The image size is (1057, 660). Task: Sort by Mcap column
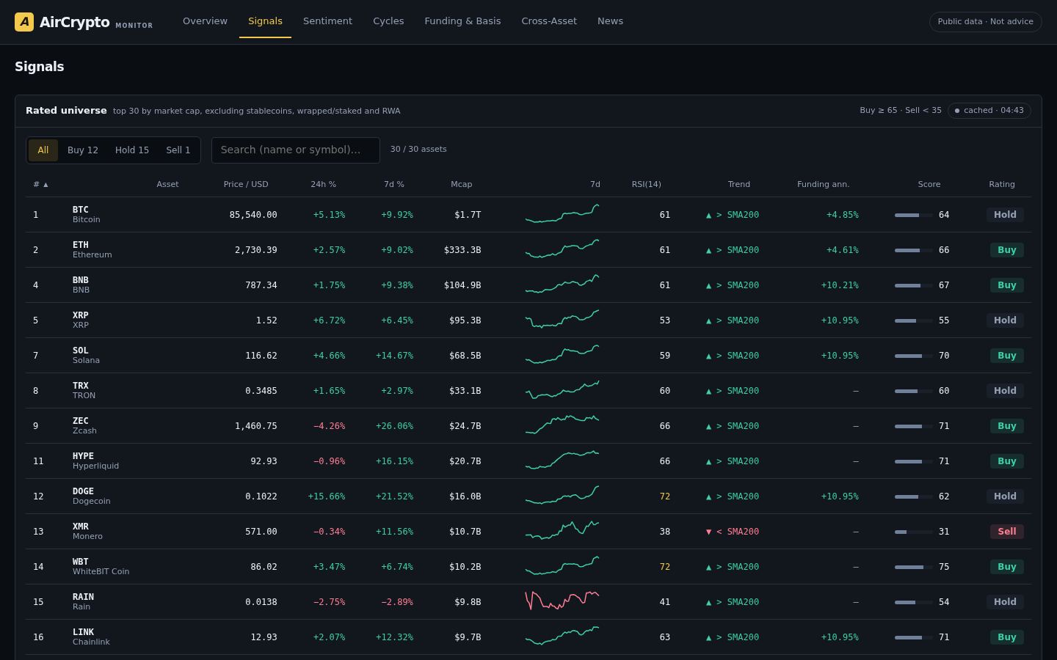(x=462, y=184)
